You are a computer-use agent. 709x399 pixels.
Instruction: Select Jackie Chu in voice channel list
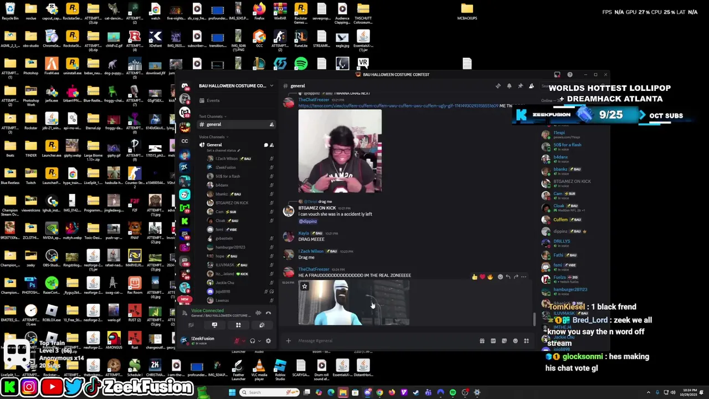tap(224, 283)
